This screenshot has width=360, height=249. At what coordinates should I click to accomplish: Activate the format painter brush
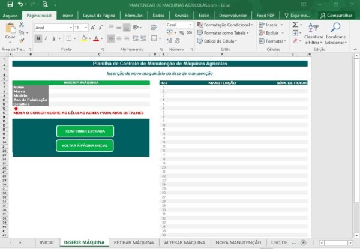click(x=22, y=41)
